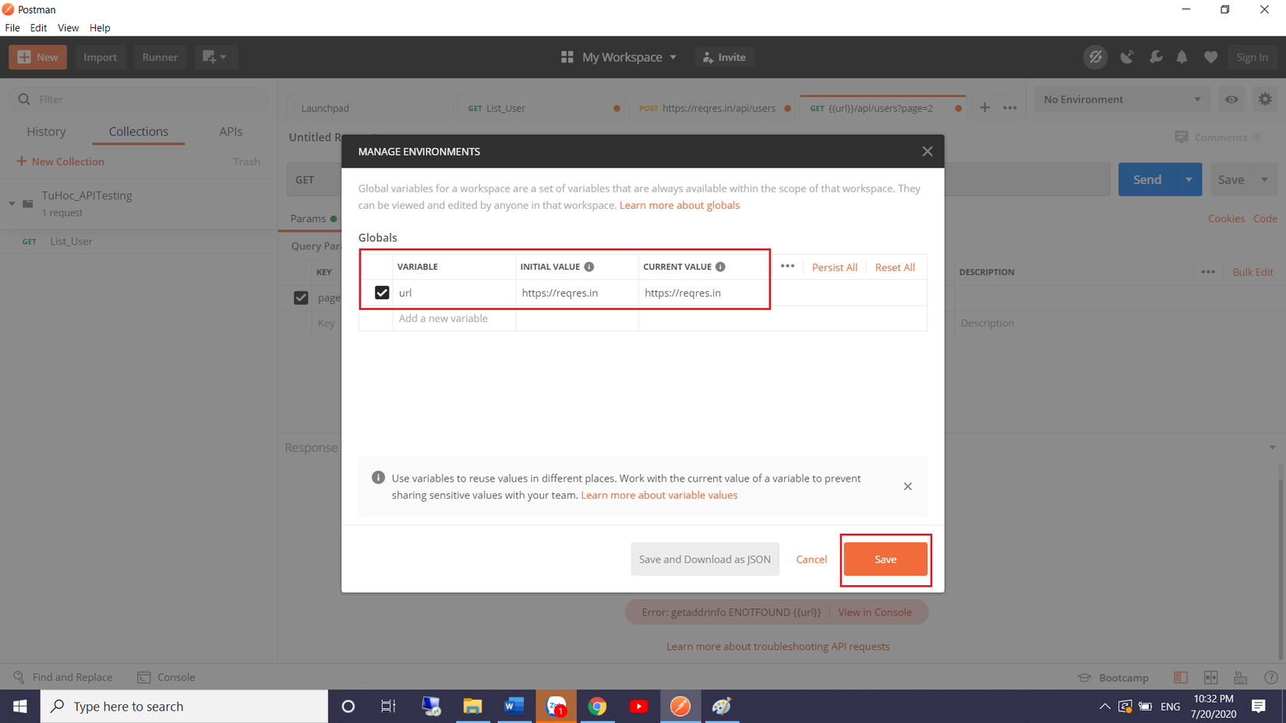The height and width of the screenshot is (723, 1286).
Task: Open Windows Start menu
Action: (x=20, y=706)
